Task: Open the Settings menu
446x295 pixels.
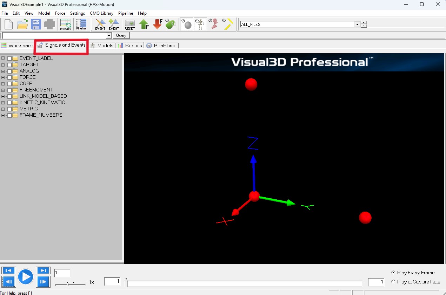Action: pyautogui.click(x=78, y=13)
